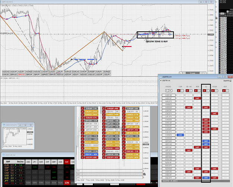233x187 pixels.
Task: Click chart icon beside right-column GBPCHF:106%
Action: point(124,127)
